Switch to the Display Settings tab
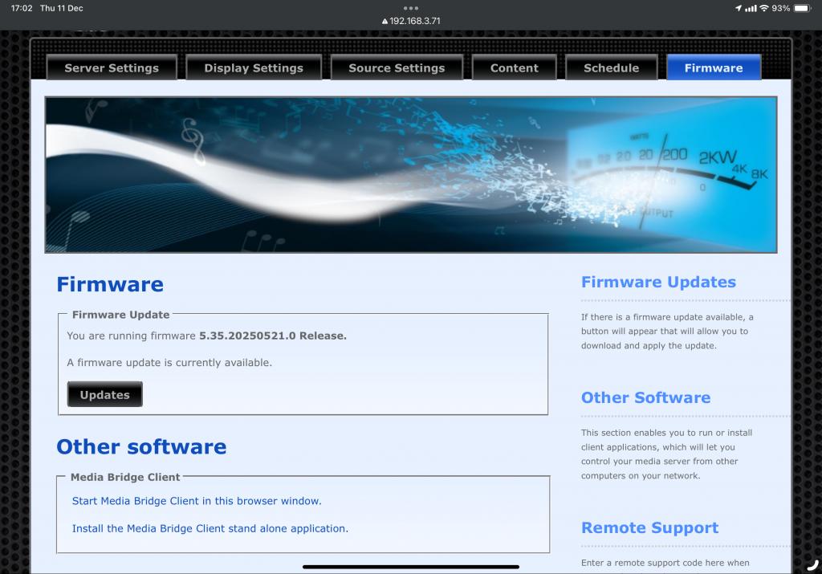The height and width of the screenshot is (574, 822). point(254,68)
